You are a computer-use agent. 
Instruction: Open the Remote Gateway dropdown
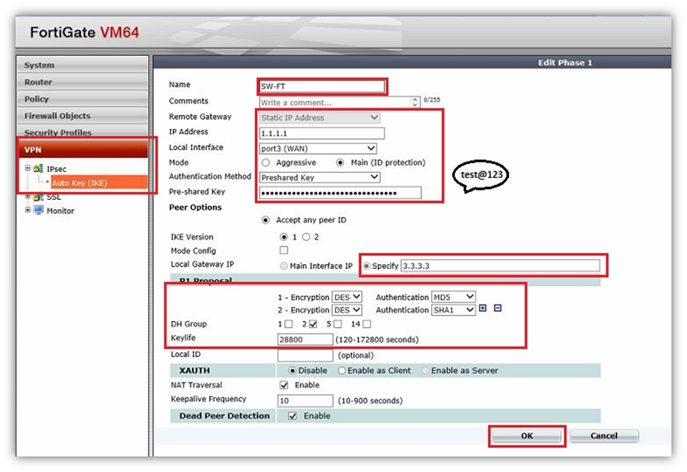pos(320,117)
